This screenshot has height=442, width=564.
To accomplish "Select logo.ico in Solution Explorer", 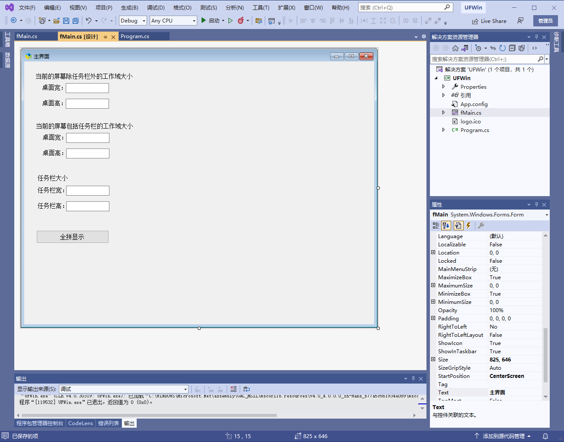I will tap(471, 121).
